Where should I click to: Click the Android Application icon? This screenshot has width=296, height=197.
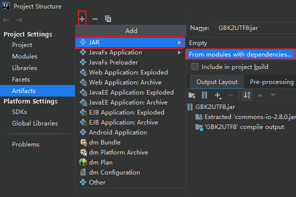[83, 132]
